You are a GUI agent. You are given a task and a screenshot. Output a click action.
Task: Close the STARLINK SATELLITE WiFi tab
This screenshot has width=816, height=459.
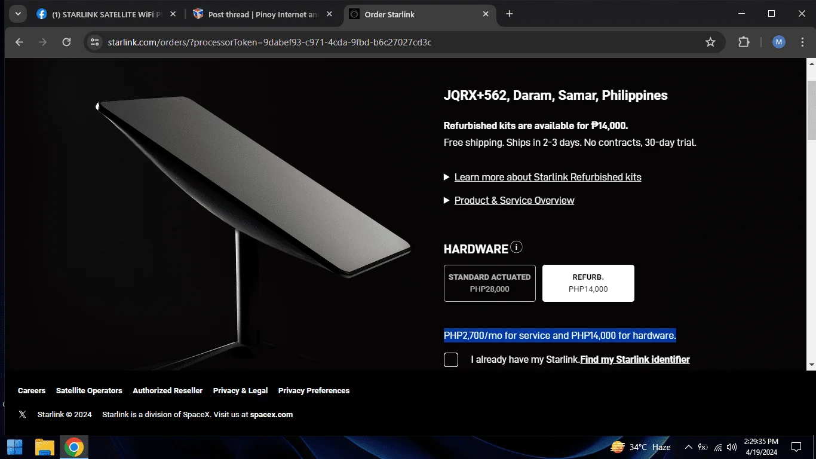173,14
